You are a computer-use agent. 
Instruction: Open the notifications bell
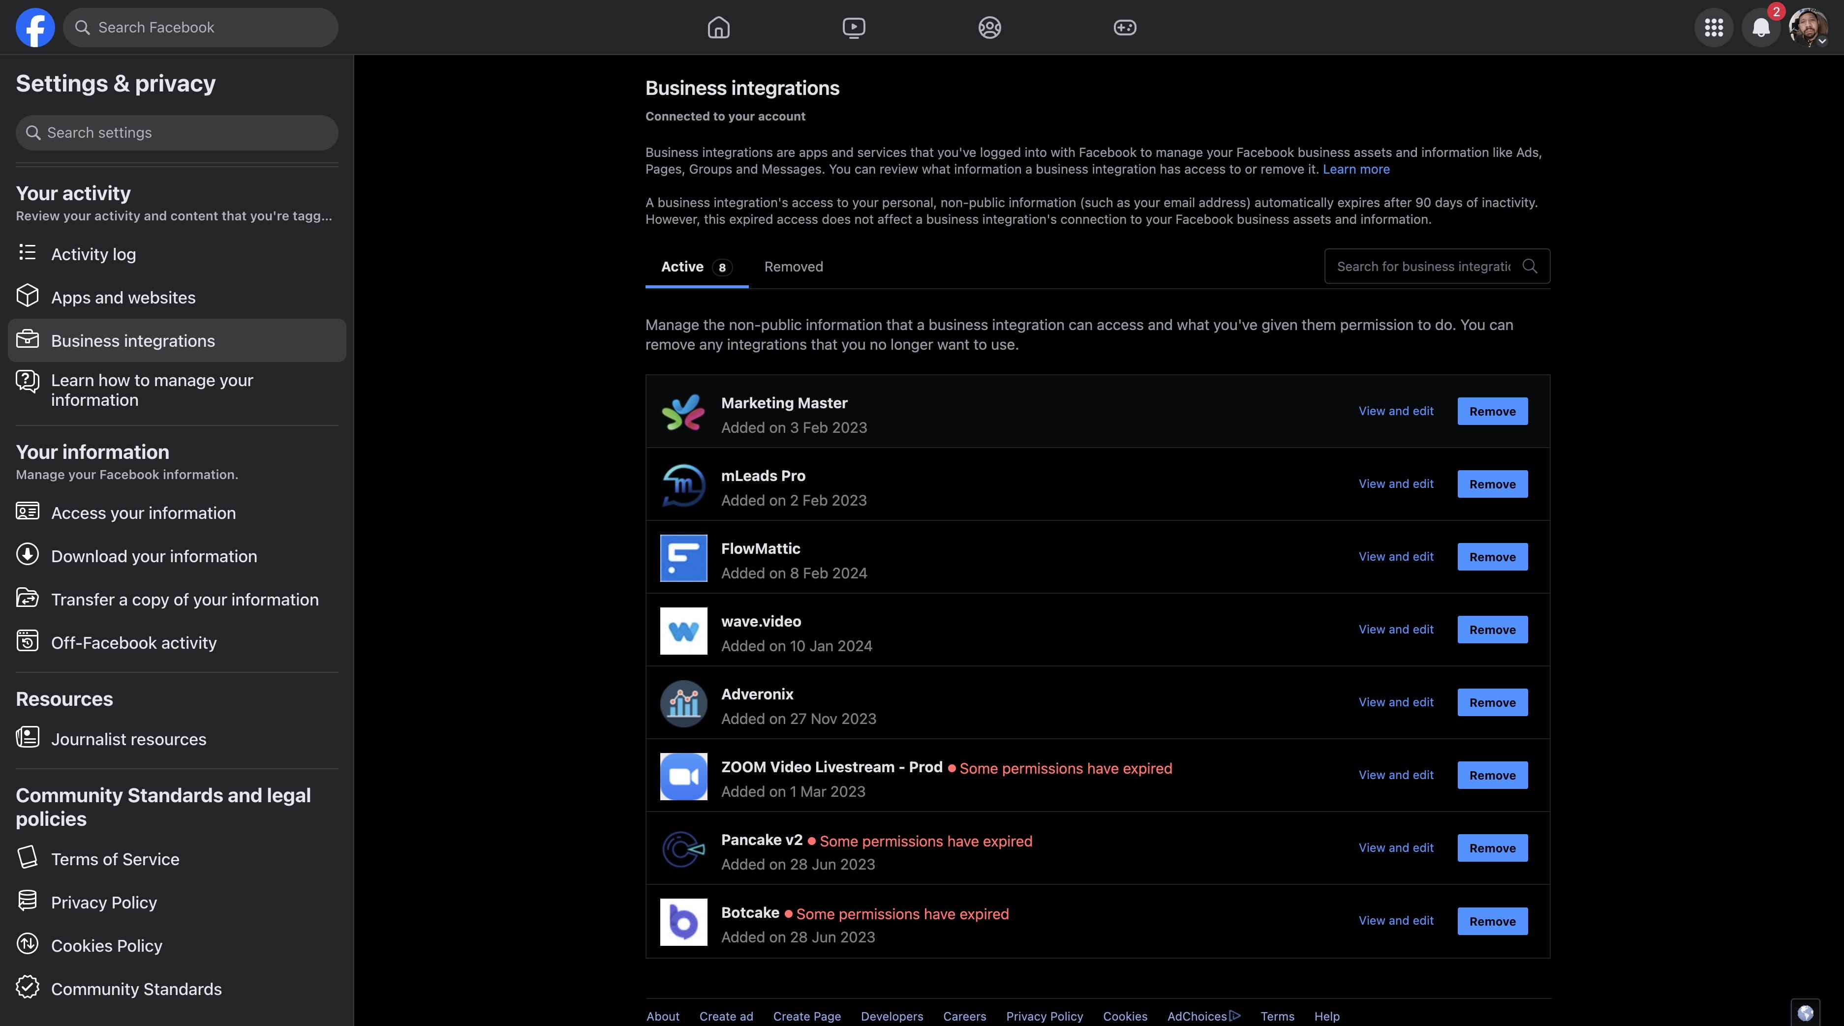(x=1761, y=27)
